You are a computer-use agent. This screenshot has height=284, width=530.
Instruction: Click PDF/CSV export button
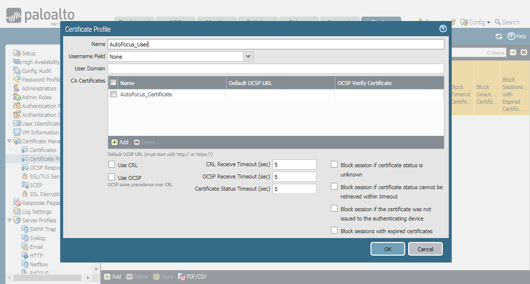[x=192, y=277]
